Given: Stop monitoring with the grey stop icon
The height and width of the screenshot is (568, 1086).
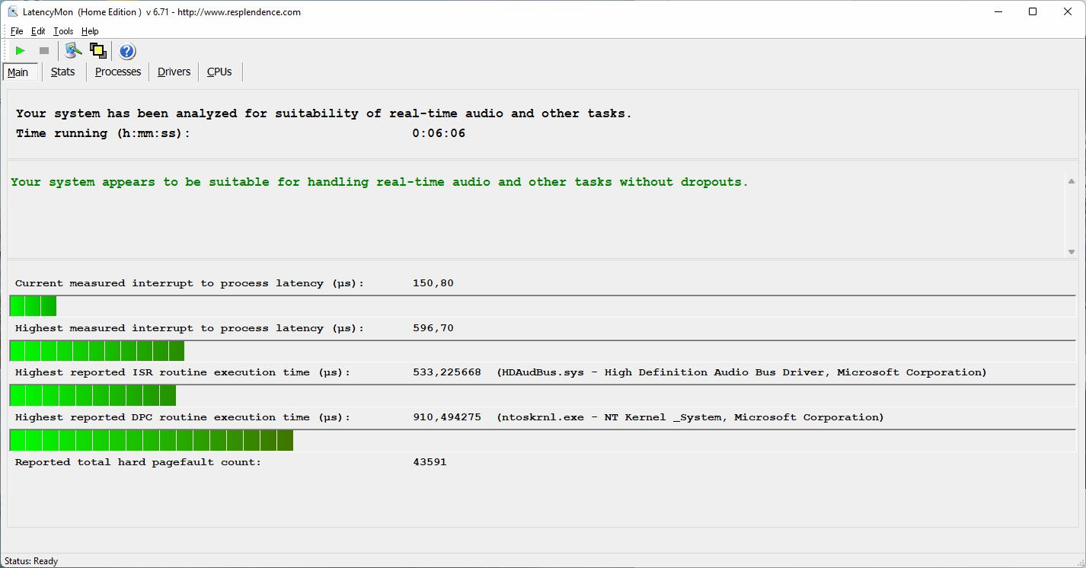Looking at the screenshot, I should click(x=44, y=51).
